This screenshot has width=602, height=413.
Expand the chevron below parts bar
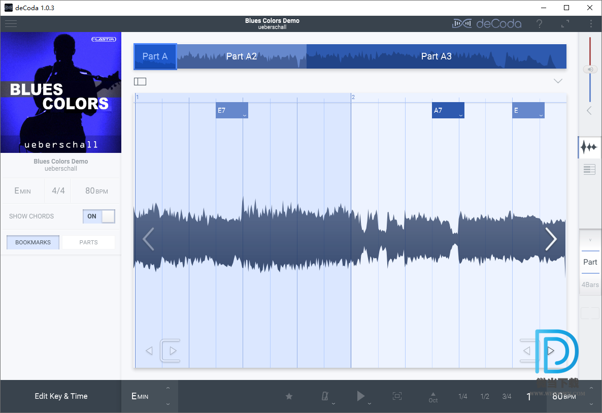coord(558,81)
